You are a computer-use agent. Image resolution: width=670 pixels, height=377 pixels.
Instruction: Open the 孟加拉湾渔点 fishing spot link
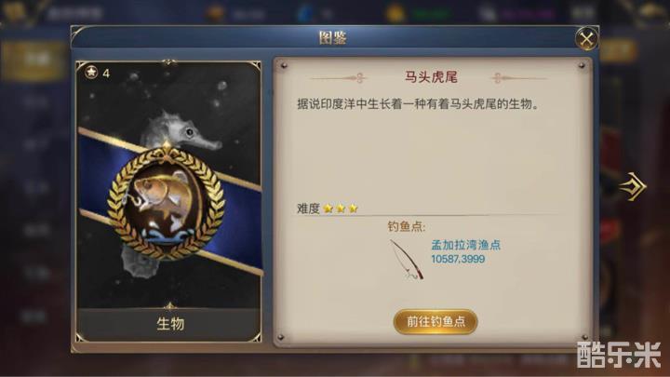coord(465,245)
